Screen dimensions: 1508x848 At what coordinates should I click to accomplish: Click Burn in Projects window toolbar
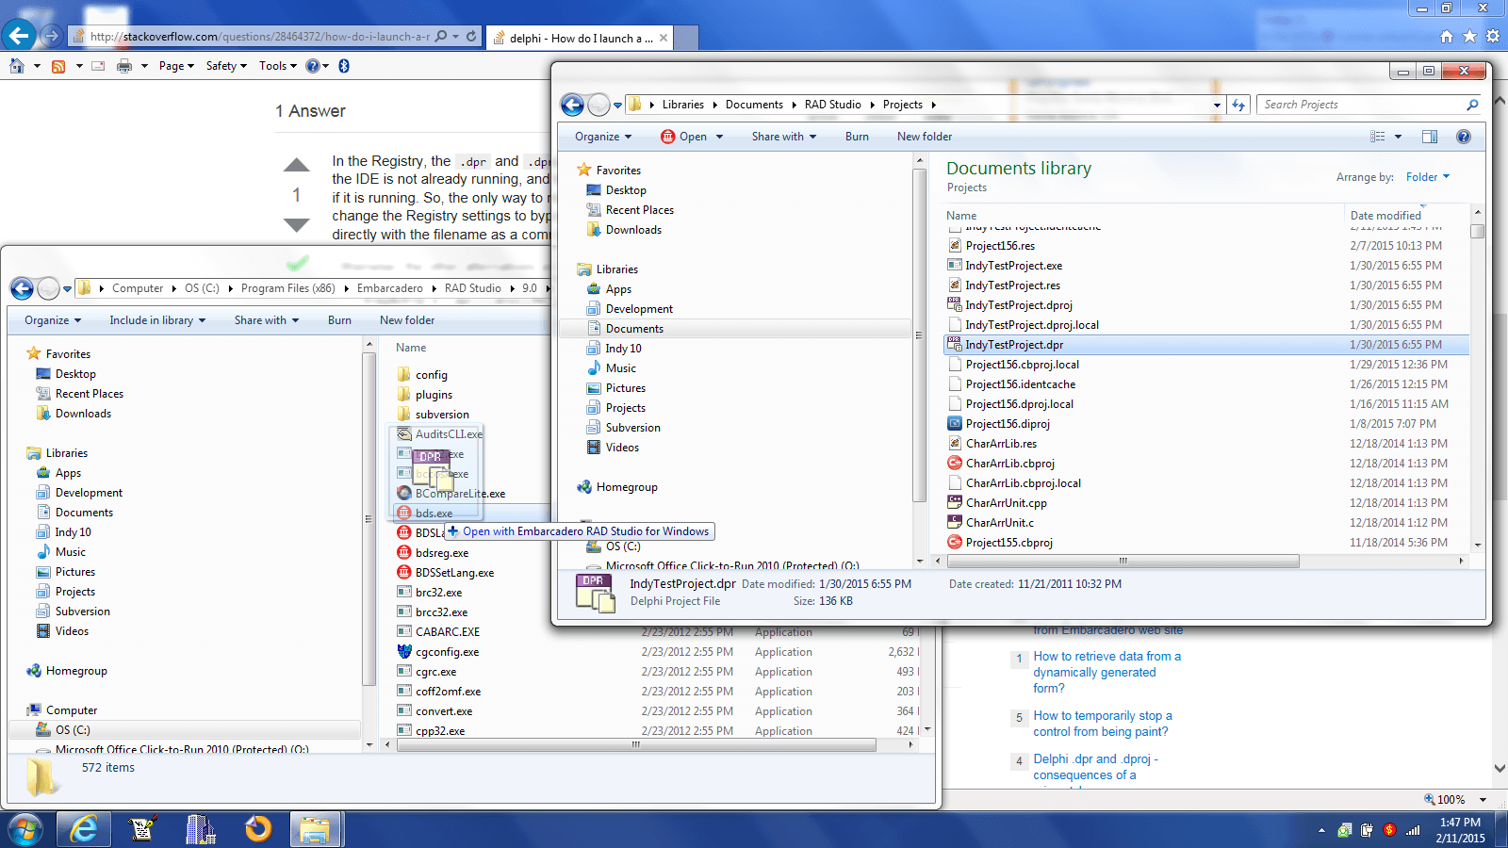(x=857, y=137)
